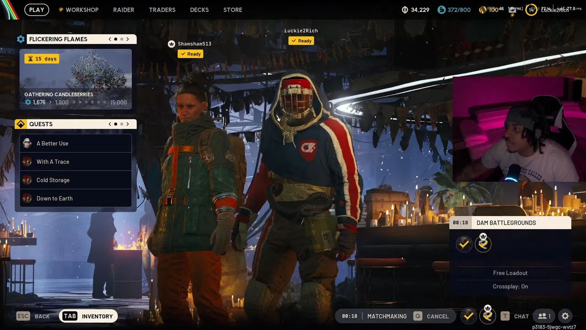Screen dimensions: 586x330
Task: Click the first ready avatar in bottom bar
Action: click(468, 316)
